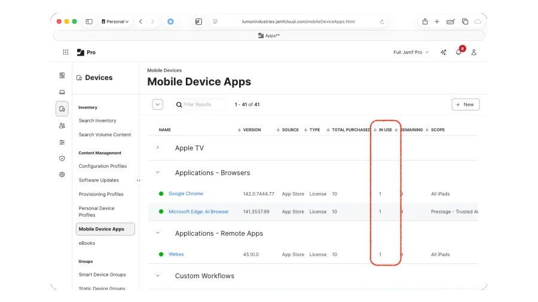Open Configuration Profiles
This screenshot has width=538, height=302.
coord(103,166)
